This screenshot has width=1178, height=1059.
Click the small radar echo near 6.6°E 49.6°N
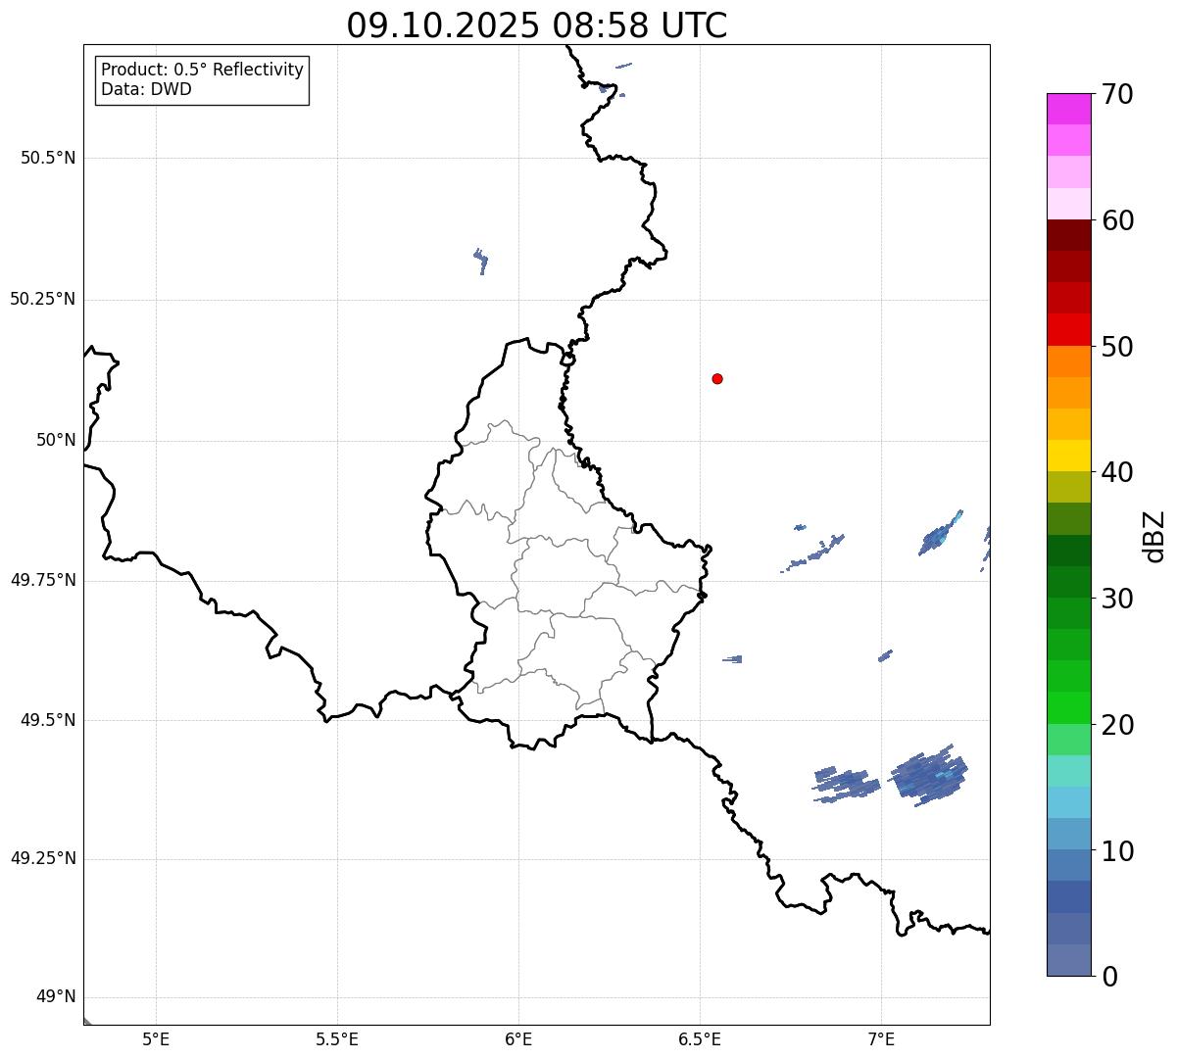coord(733,659)
